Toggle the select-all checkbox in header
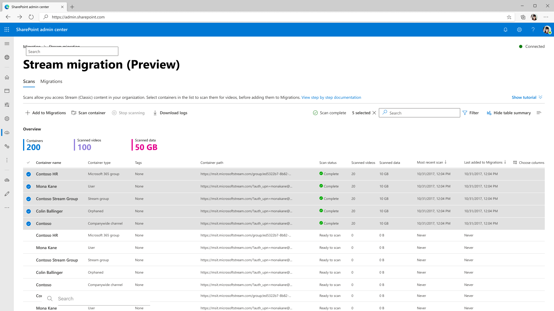 [x=29, y=162]
